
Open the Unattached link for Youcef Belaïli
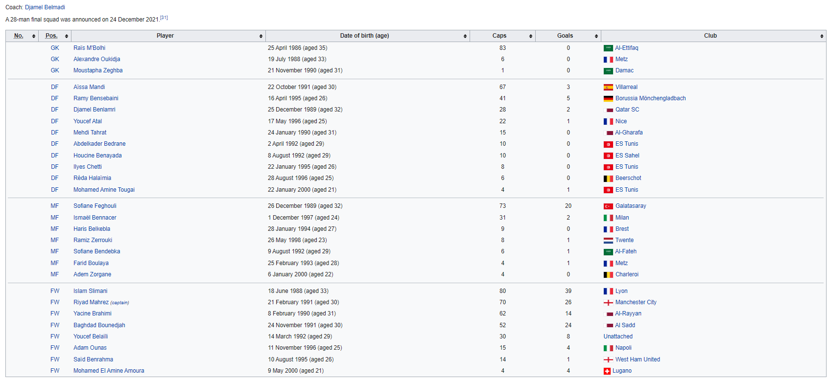618,336
